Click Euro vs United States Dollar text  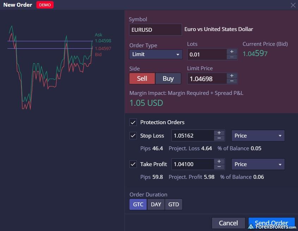click(219, 29)
